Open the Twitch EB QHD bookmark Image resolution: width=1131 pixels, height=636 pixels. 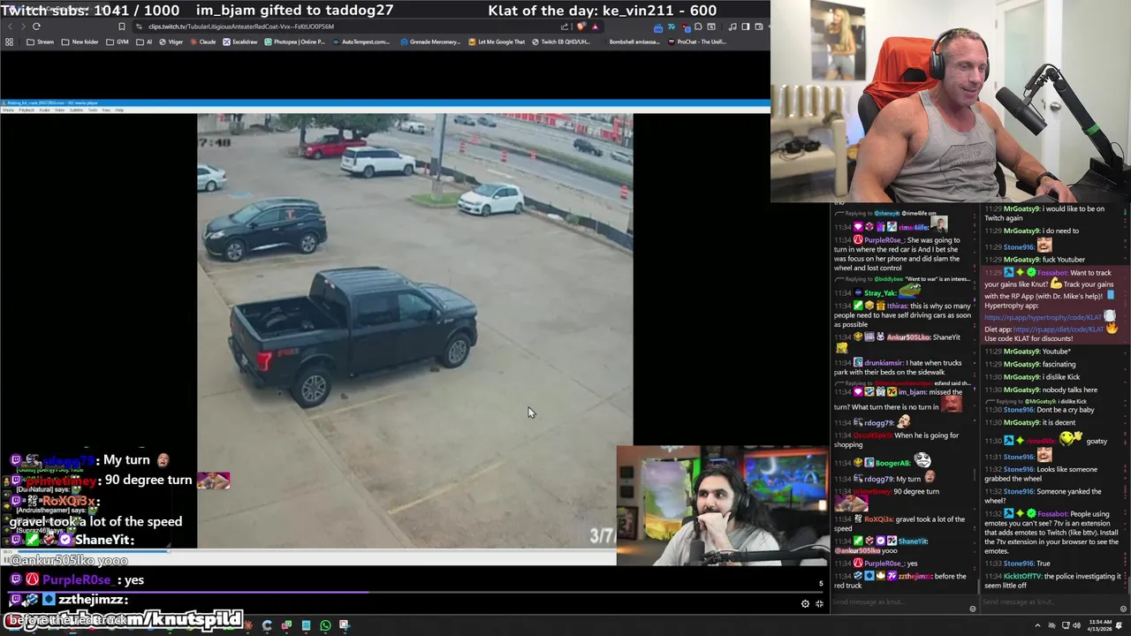coord(561,42)
